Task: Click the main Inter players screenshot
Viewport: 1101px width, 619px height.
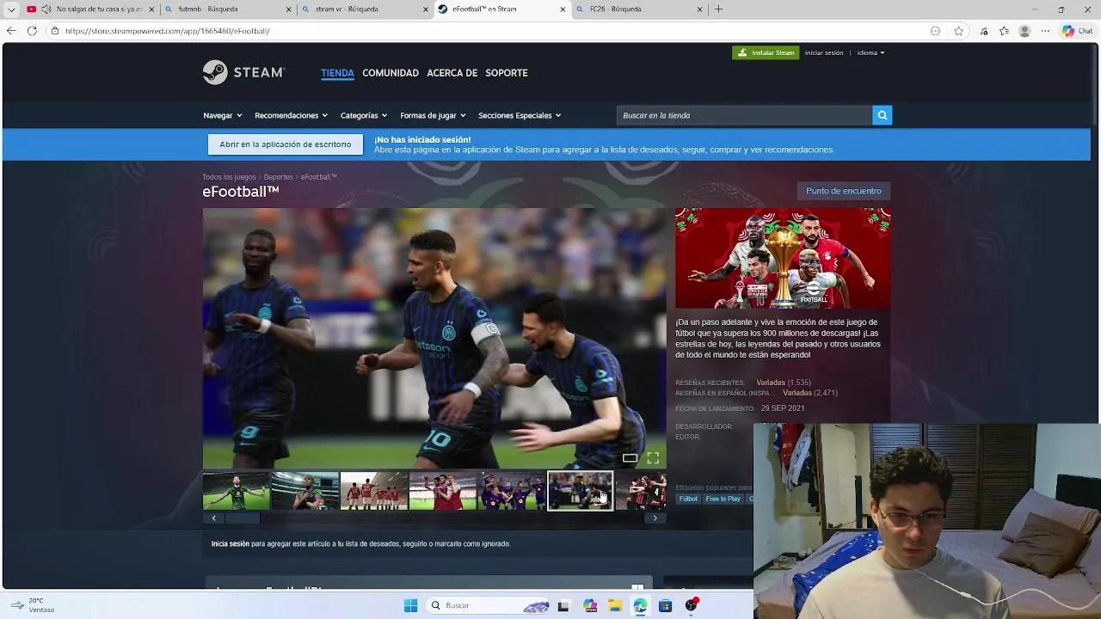Action: [x=434, y=338]
